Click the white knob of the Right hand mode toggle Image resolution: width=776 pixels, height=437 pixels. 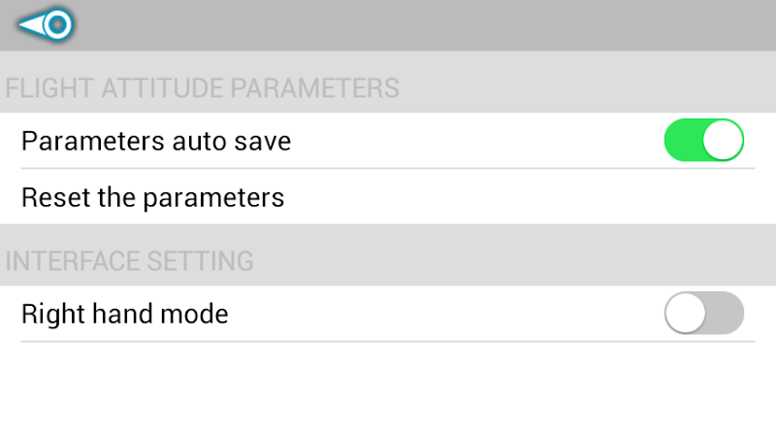685,313
